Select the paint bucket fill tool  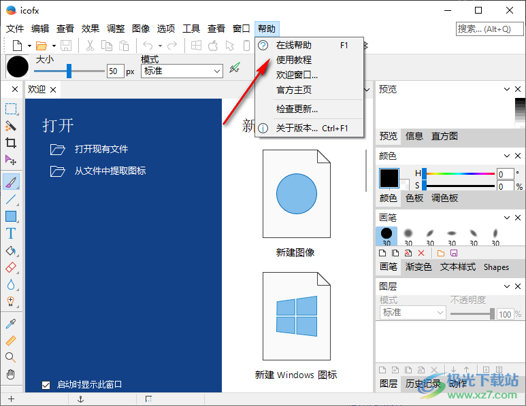pos(11,251)
